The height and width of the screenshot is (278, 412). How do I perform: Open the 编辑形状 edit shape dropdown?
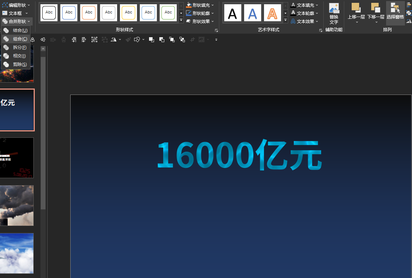tap(16, 5)
